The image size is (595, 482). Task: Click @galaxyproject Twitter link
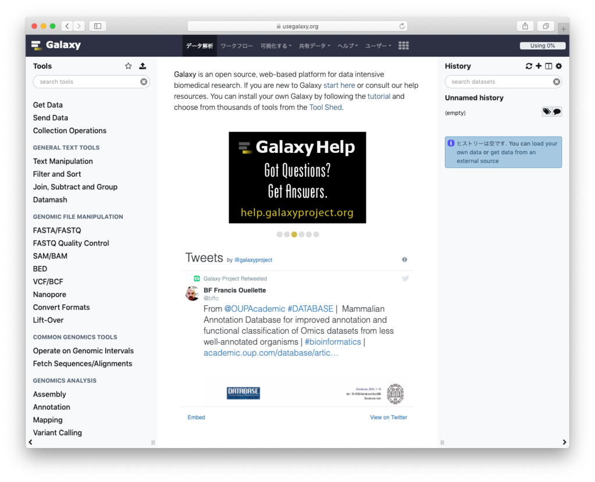pyautogui.click(x=253, y=260)
